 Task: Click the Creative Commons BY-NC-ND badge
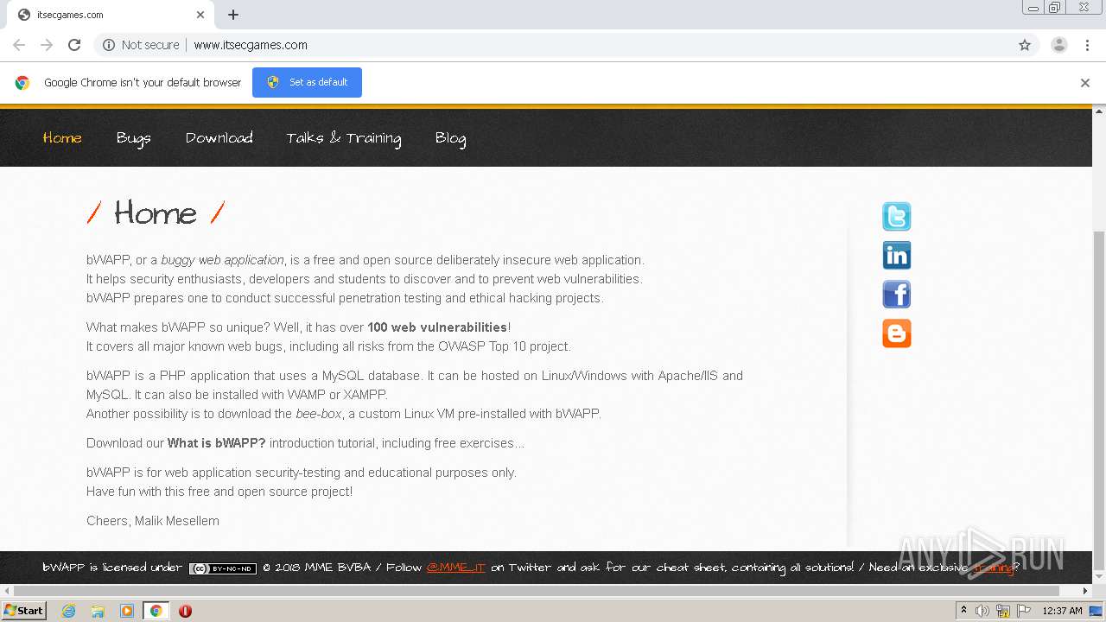(x=223, y=568)
